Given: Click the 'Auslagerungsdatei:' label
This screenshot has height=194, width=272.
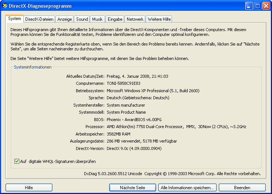Looking at the screenshot, I should tap(87, 141).
